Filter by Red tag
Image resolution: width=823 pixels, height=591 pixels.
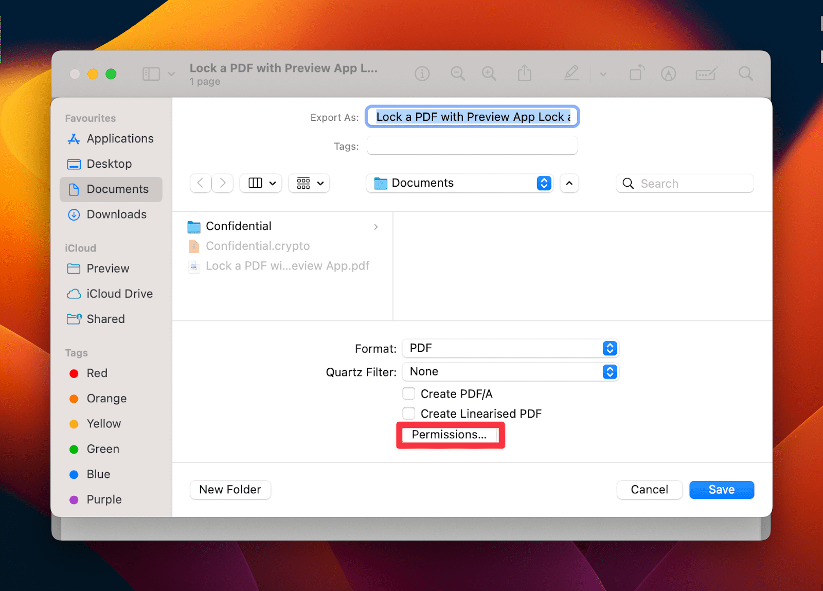click(x=111, y=373)
